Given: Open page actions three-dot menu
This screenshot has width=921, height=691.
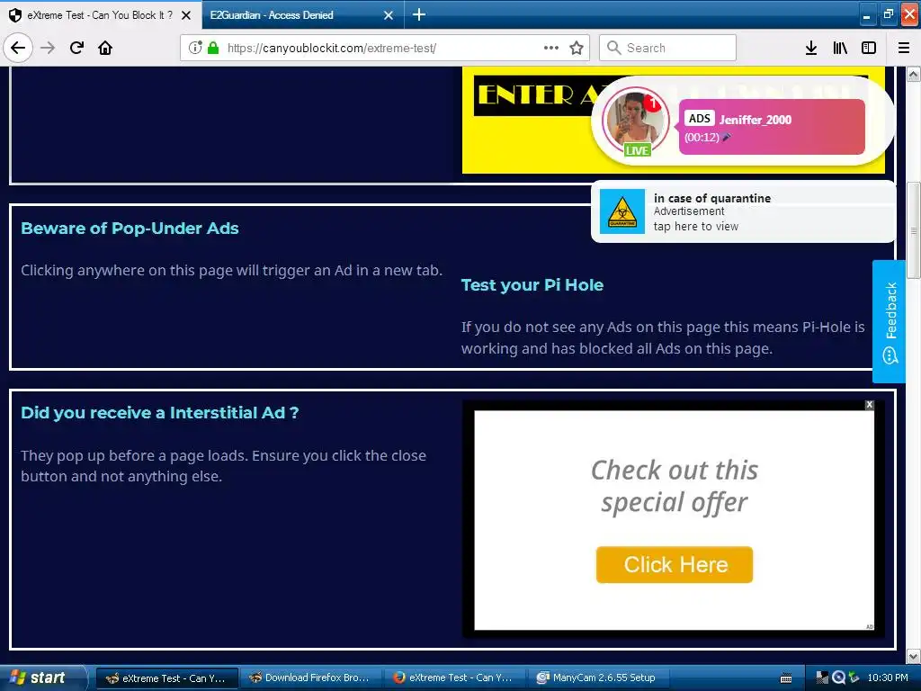Looking at the screenshot, I should [551, 48].
